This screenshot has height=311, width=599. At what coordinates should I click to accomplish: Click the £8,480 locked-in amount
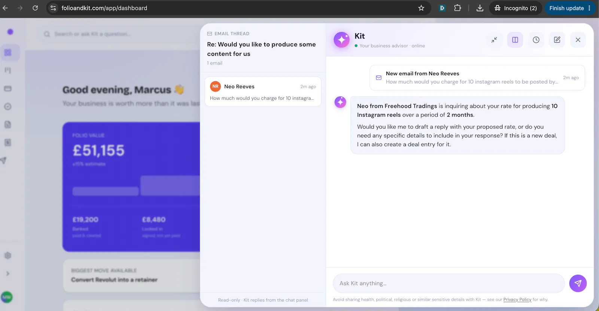coord(153,219)
